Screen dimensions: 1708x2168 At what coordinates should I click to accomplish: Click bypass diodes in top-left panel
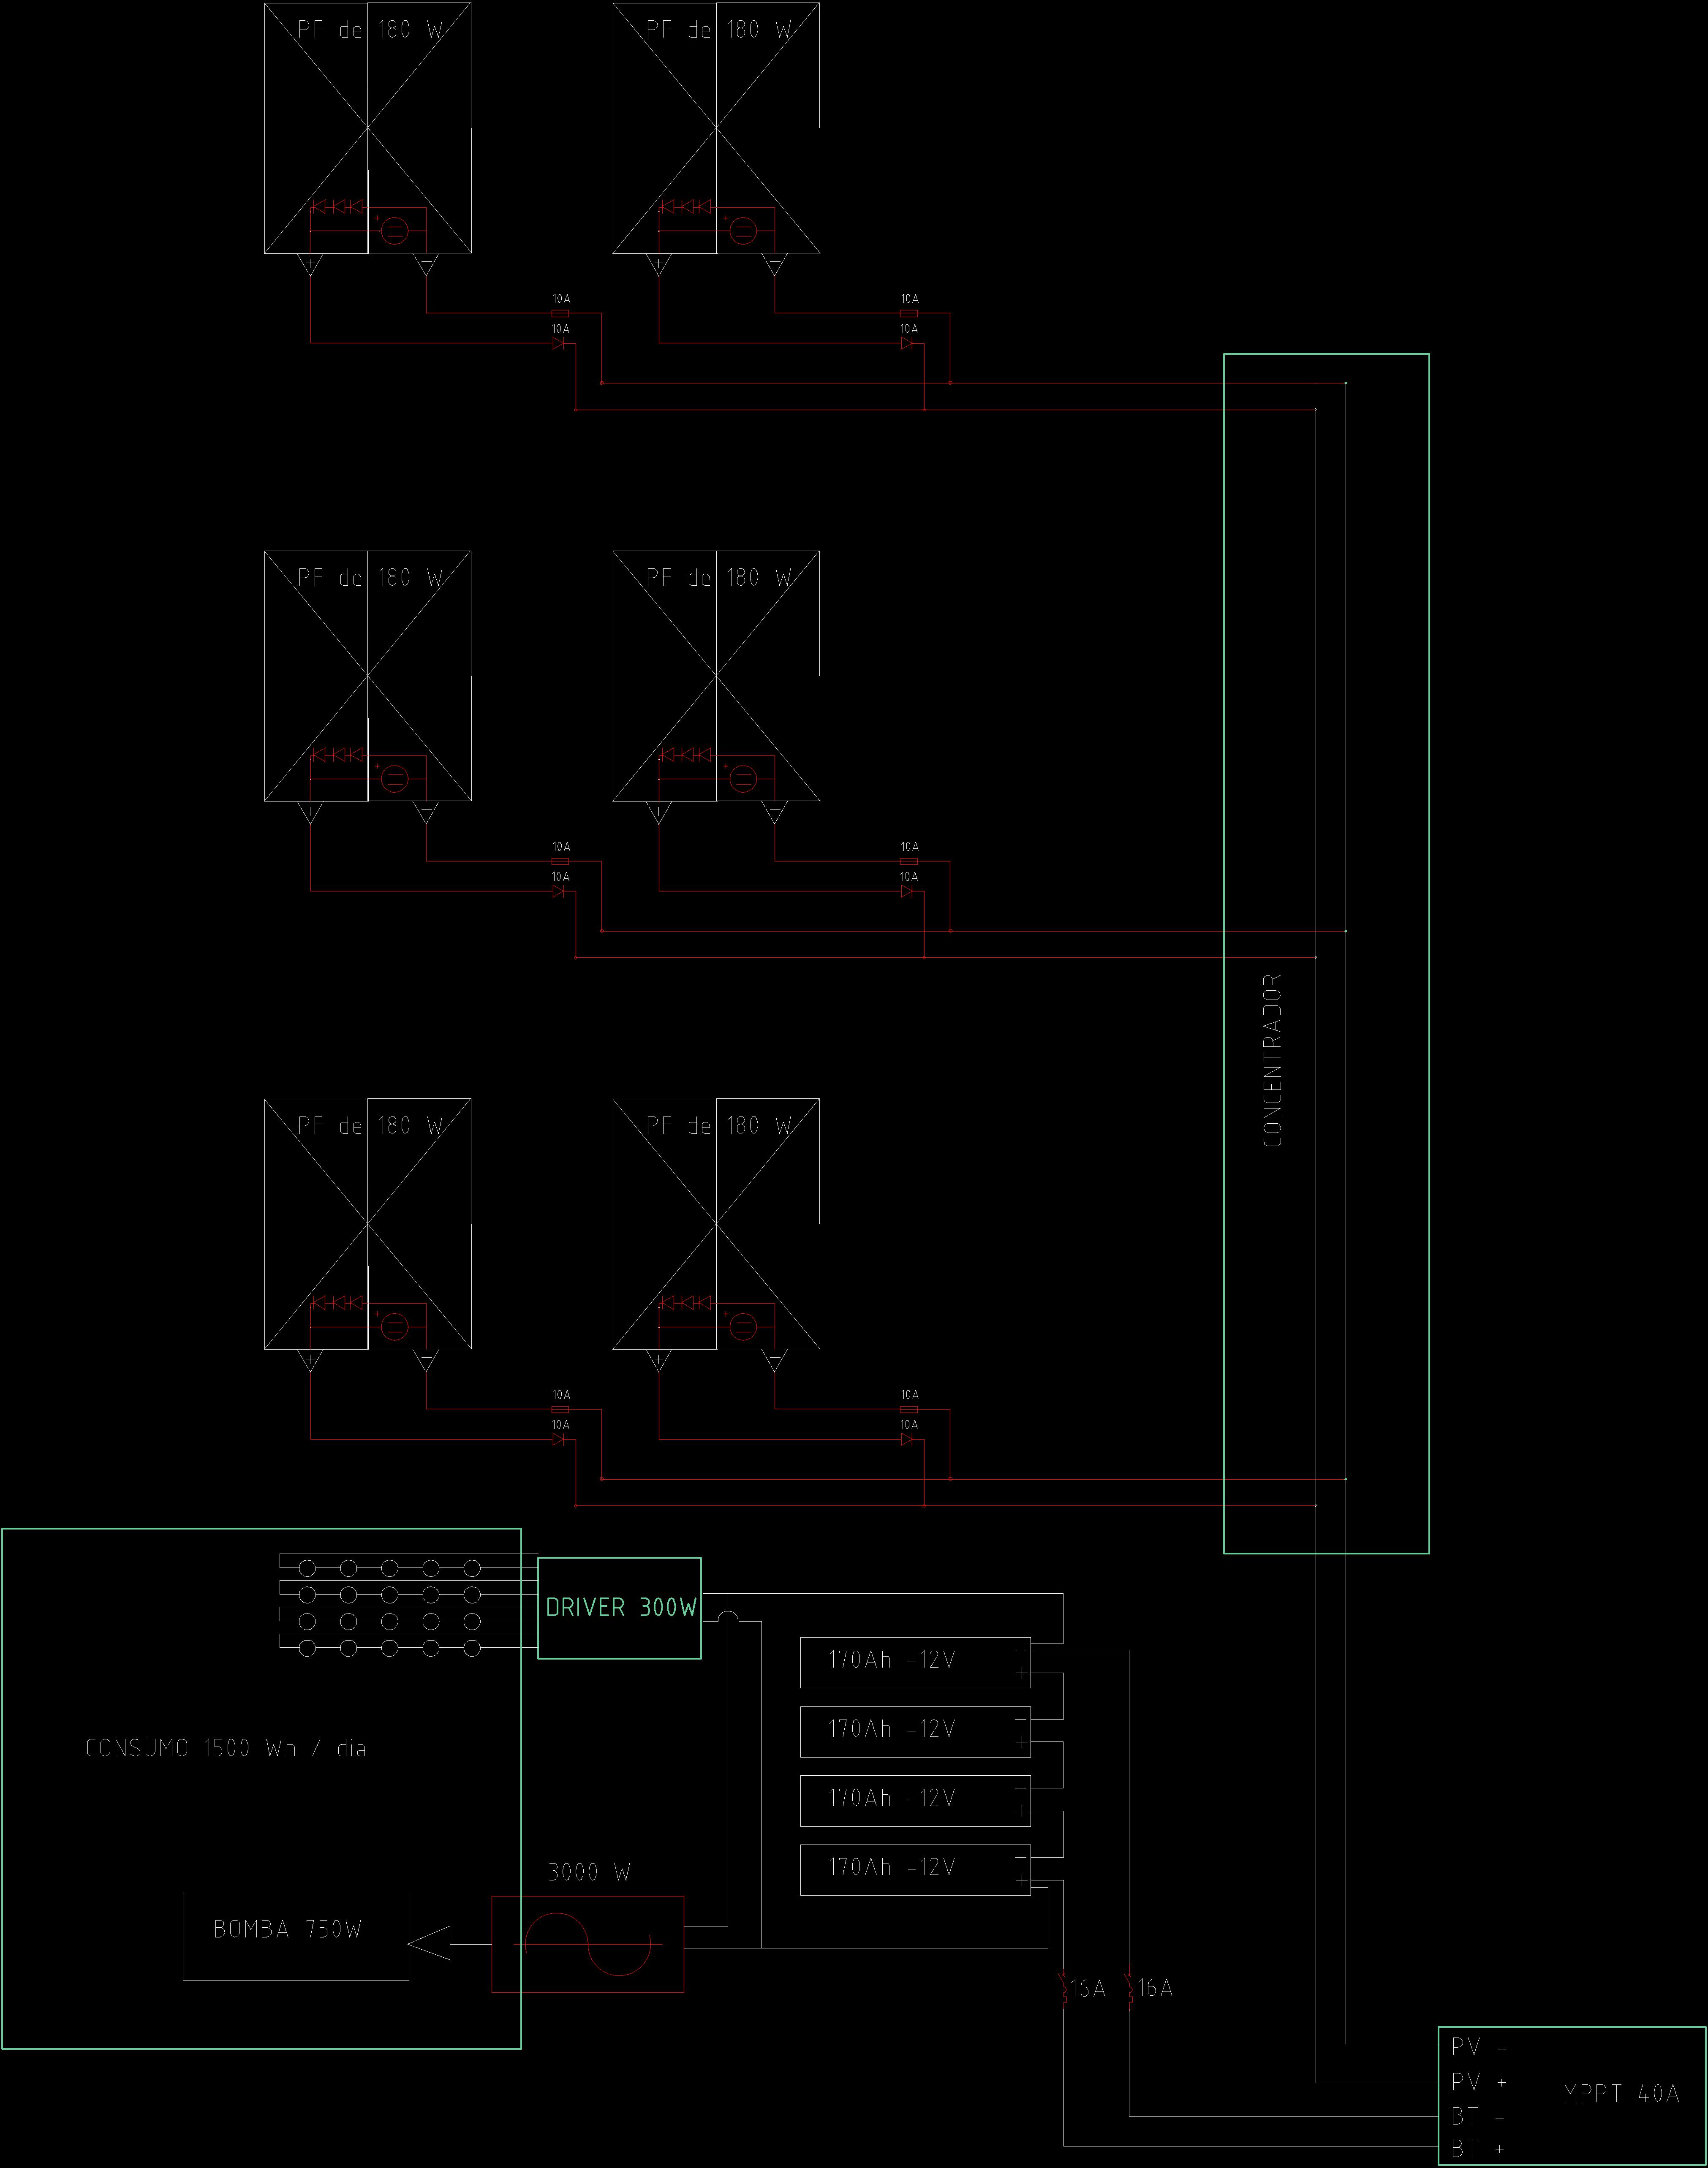(337, 207)
